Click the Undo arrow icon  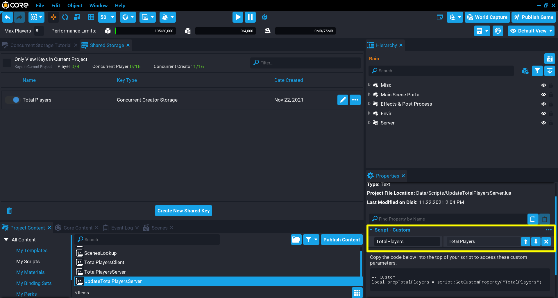(8, 17)
